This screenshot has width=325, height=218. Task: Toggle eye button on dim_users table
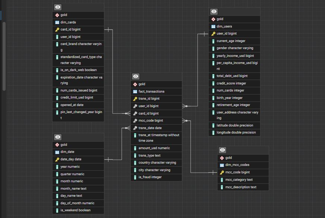[x=214, y=12]
